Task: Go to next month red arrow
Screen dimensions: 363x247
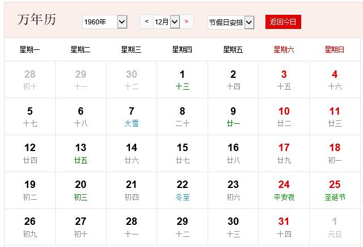Action: 187,22
